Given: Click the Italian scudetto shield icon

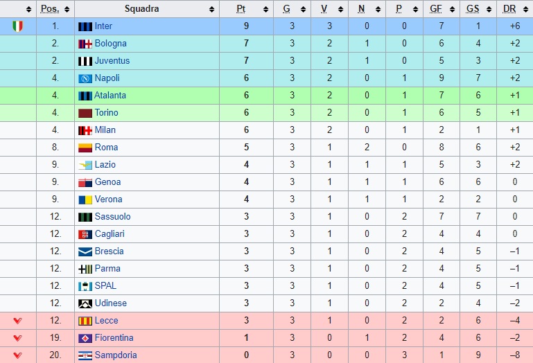Looking at the screenshot, I should pyautogui.click(x=18, y=26).
